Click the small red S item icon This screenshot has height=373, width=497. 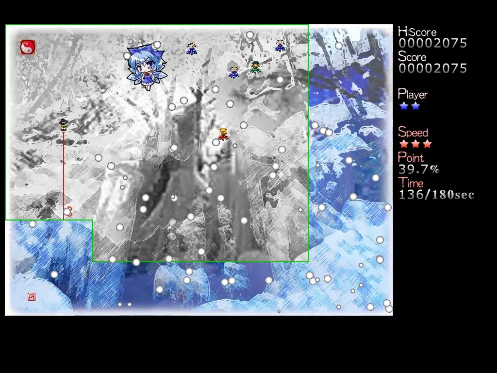[x=32, y=297]
